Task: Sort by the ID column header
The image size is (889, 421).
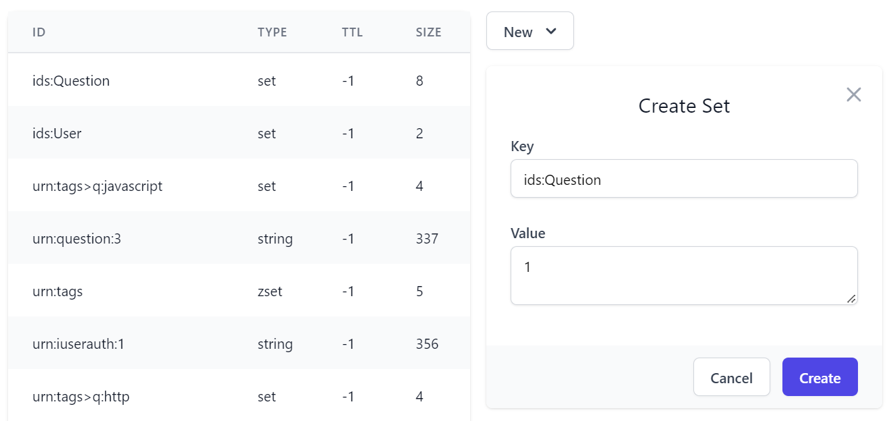Action: tap(39, 32)
